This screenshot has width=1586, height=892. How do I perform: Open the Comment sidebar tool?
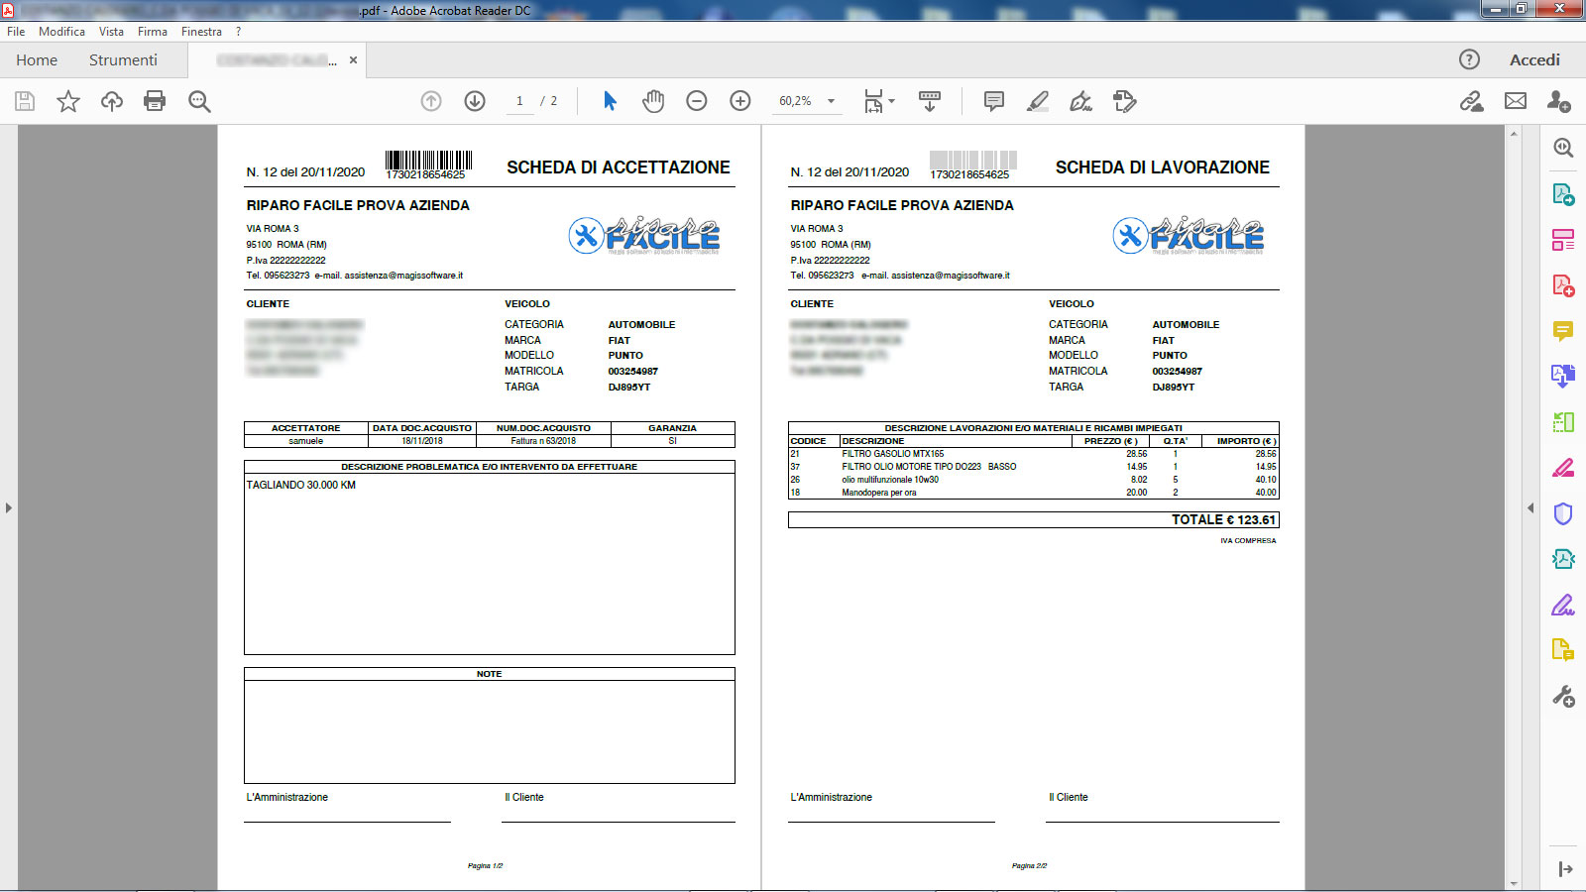1563,331
